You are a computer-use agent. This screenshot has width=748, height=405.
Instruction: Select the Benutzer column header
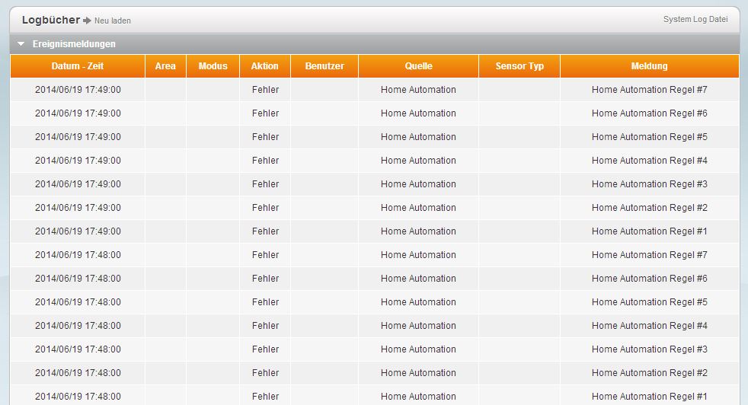coord(324,66)
